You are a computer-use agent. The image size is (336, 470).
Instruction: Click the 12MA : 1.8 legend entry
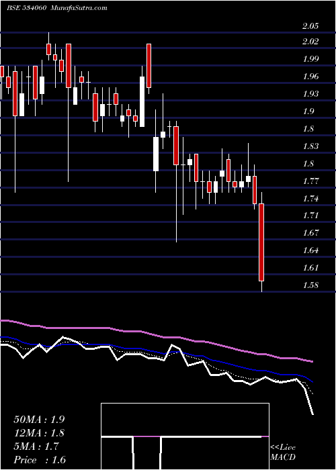point(39,433)
